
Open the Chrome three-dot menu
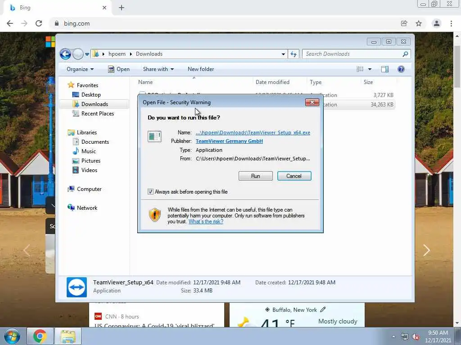tap(451, 23)
